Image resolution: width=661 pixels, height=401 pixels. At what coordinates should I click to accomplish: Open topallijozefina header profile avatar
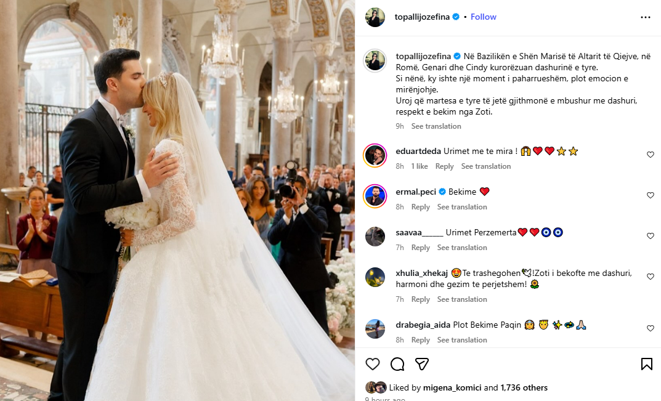tap(375, 17)
